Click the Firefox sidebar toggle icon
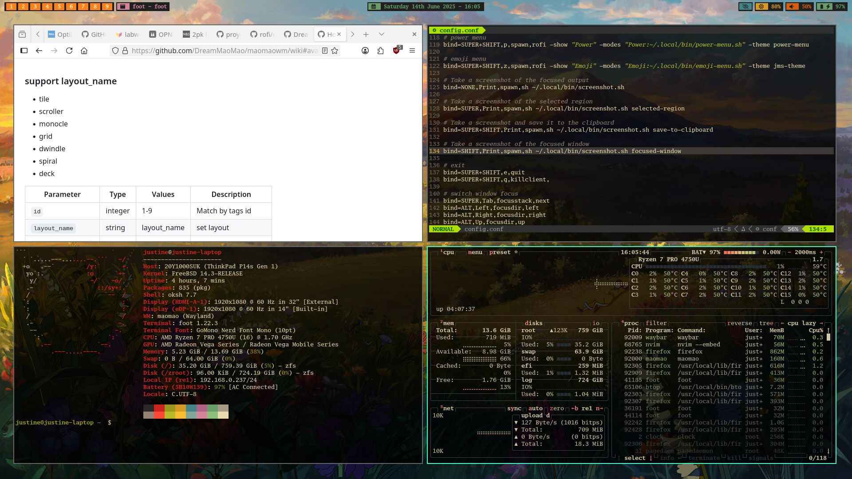The height and width of the screenshot is (479, 852). (x=24, y=51)
